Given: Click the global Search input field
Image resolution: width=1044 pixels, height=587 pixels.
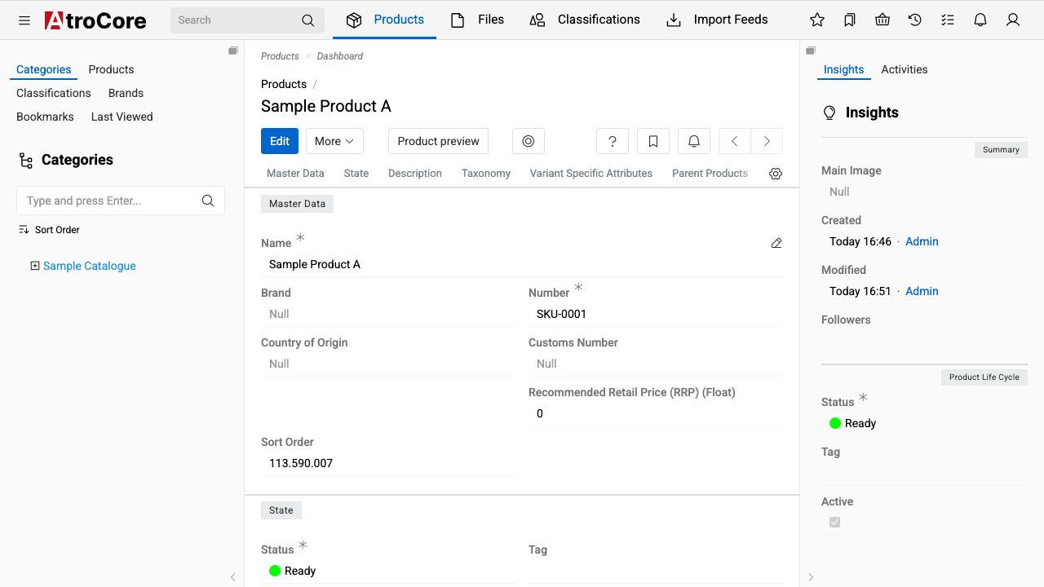Looking at the screenshot, I should point(234,20).
